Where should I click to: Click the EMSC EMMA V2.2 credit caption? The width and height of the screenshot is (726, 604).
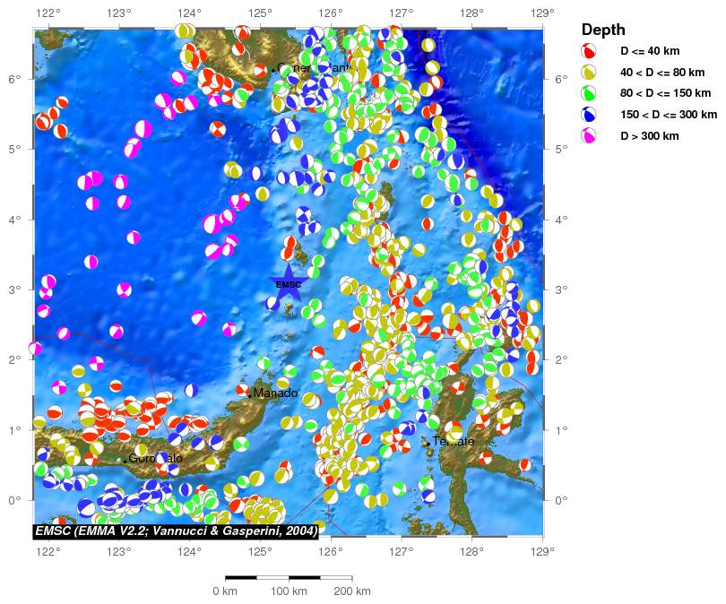176,531
